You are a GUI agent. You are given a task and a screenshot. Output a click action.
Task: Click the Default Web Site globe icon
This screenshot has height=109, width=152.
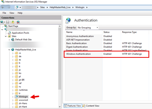click(13, 40)
